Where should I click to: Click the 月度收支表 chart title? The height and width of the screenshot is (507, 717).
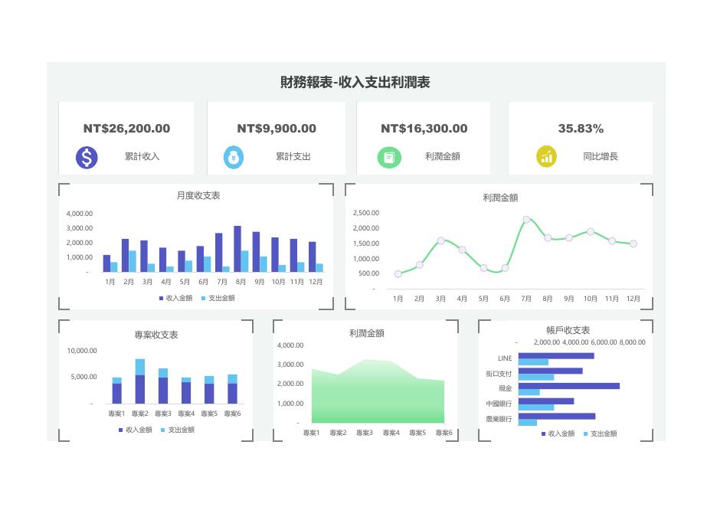pos(198,195)
